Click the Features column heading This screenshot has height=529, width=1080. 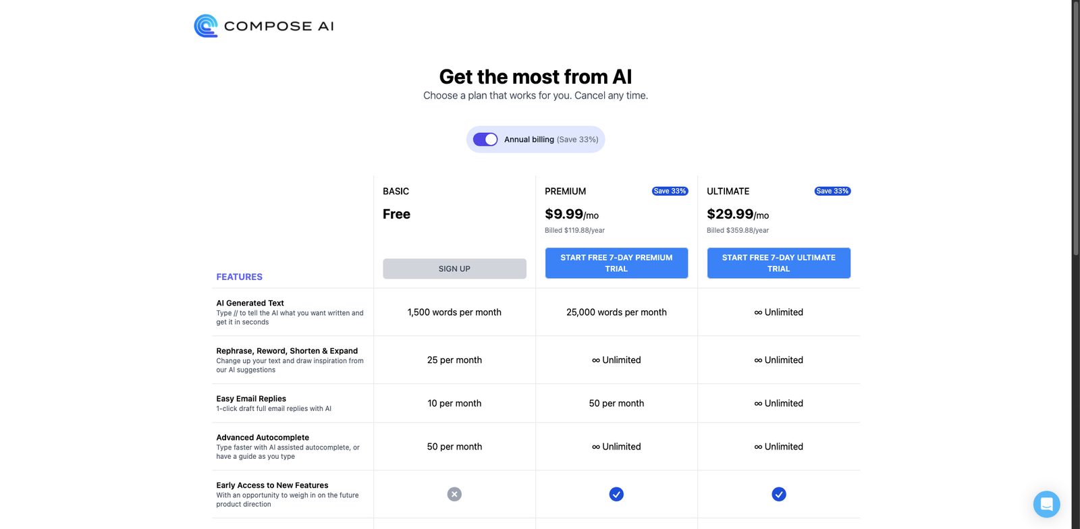tap(239, 277)
